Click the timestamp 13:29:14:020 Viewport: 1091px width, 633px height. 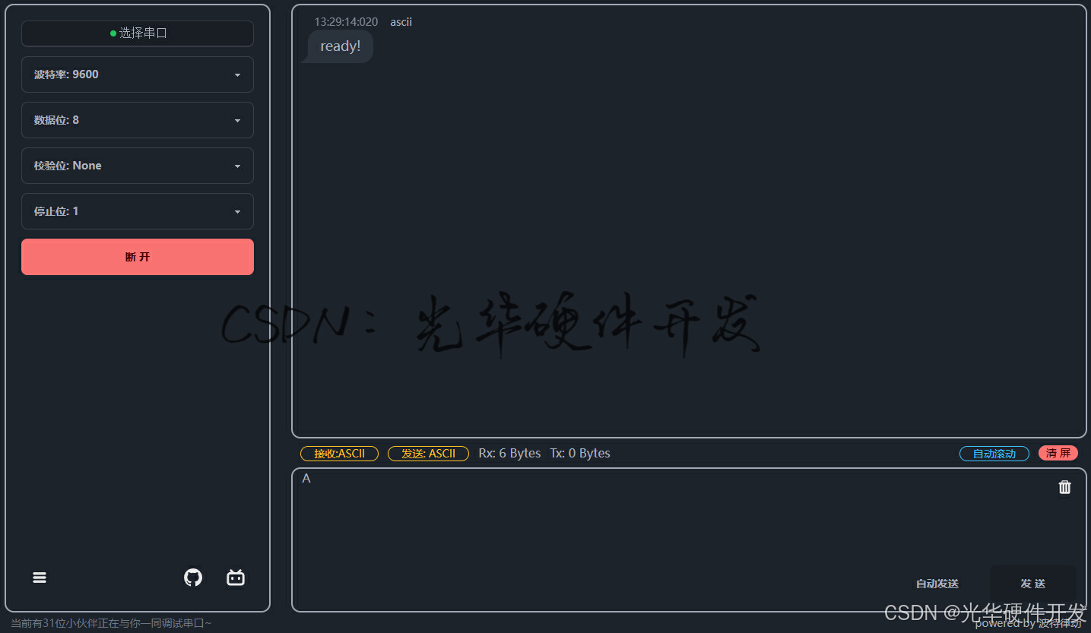pos(346,22)
